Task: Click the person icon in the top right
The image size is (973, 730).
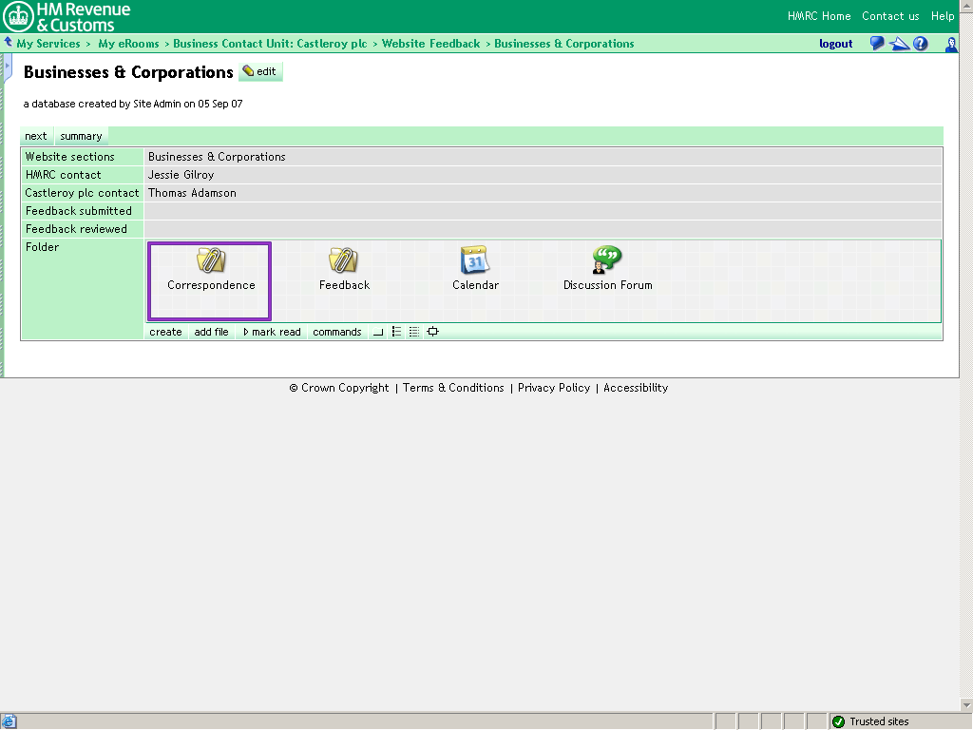Action: tap(951, 44)
